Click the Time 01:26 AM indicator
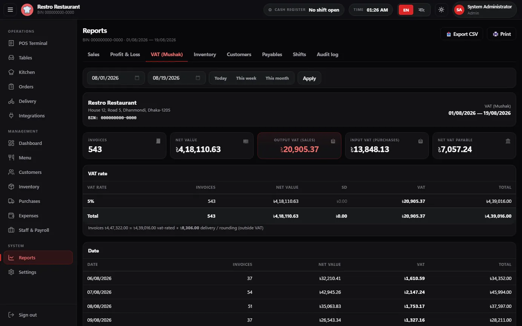This screenshot has width=522, height=326. pos(371,10)
